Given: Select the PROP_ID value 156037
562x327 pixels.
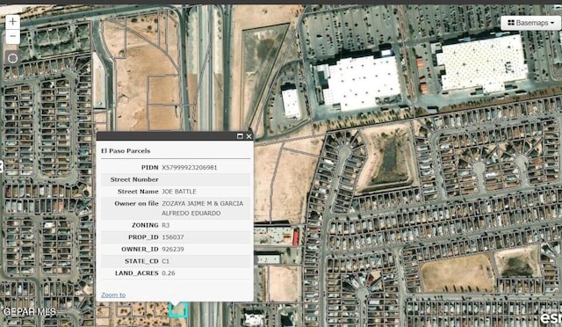Looking at the screenshot, I should coord(173,237).
